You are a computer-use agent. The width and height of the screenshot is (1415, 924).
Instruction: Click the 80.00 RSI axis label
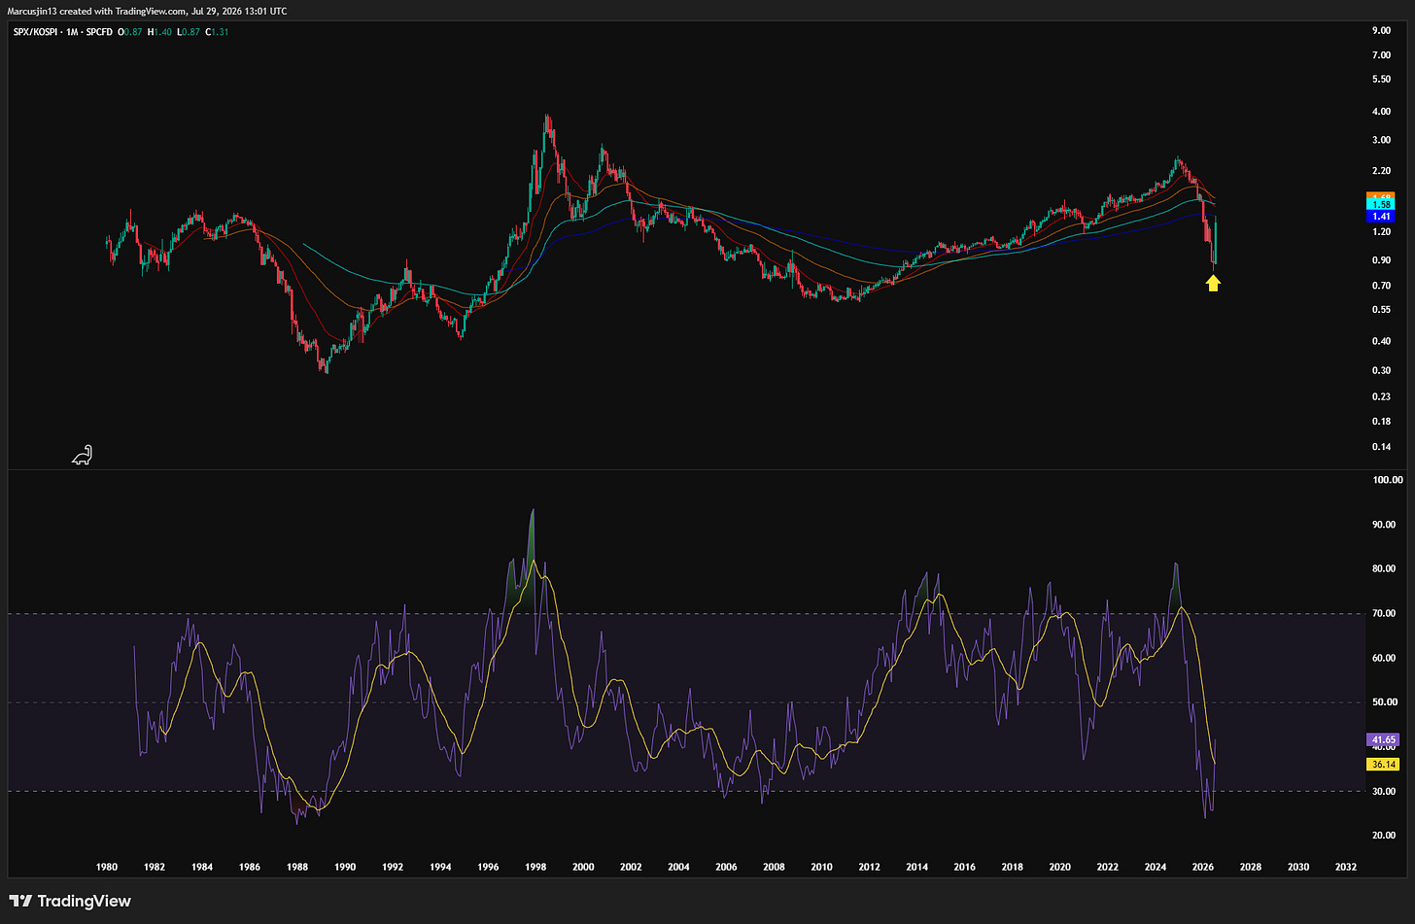(1384, 569)
